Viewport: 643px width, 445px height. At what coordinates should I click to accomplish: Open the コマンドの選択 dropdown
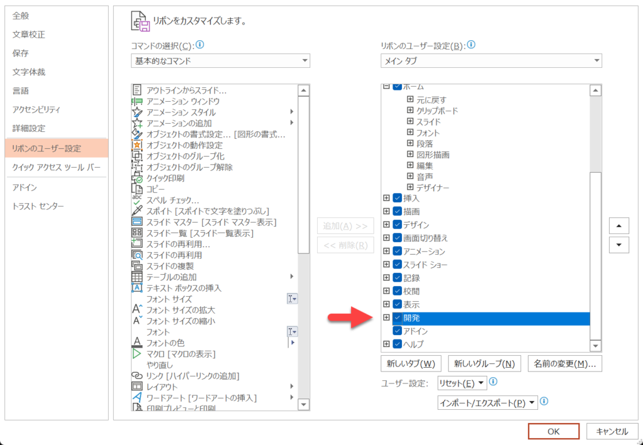pyautogui.click(x=220, y=61)
